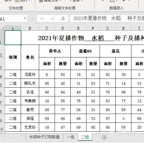Select column F header

[x=93, y=28]
